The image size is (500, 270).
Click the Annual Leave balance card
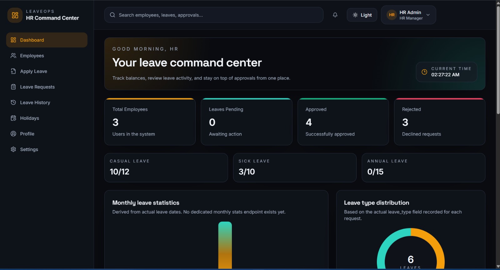tap(423, 168)
